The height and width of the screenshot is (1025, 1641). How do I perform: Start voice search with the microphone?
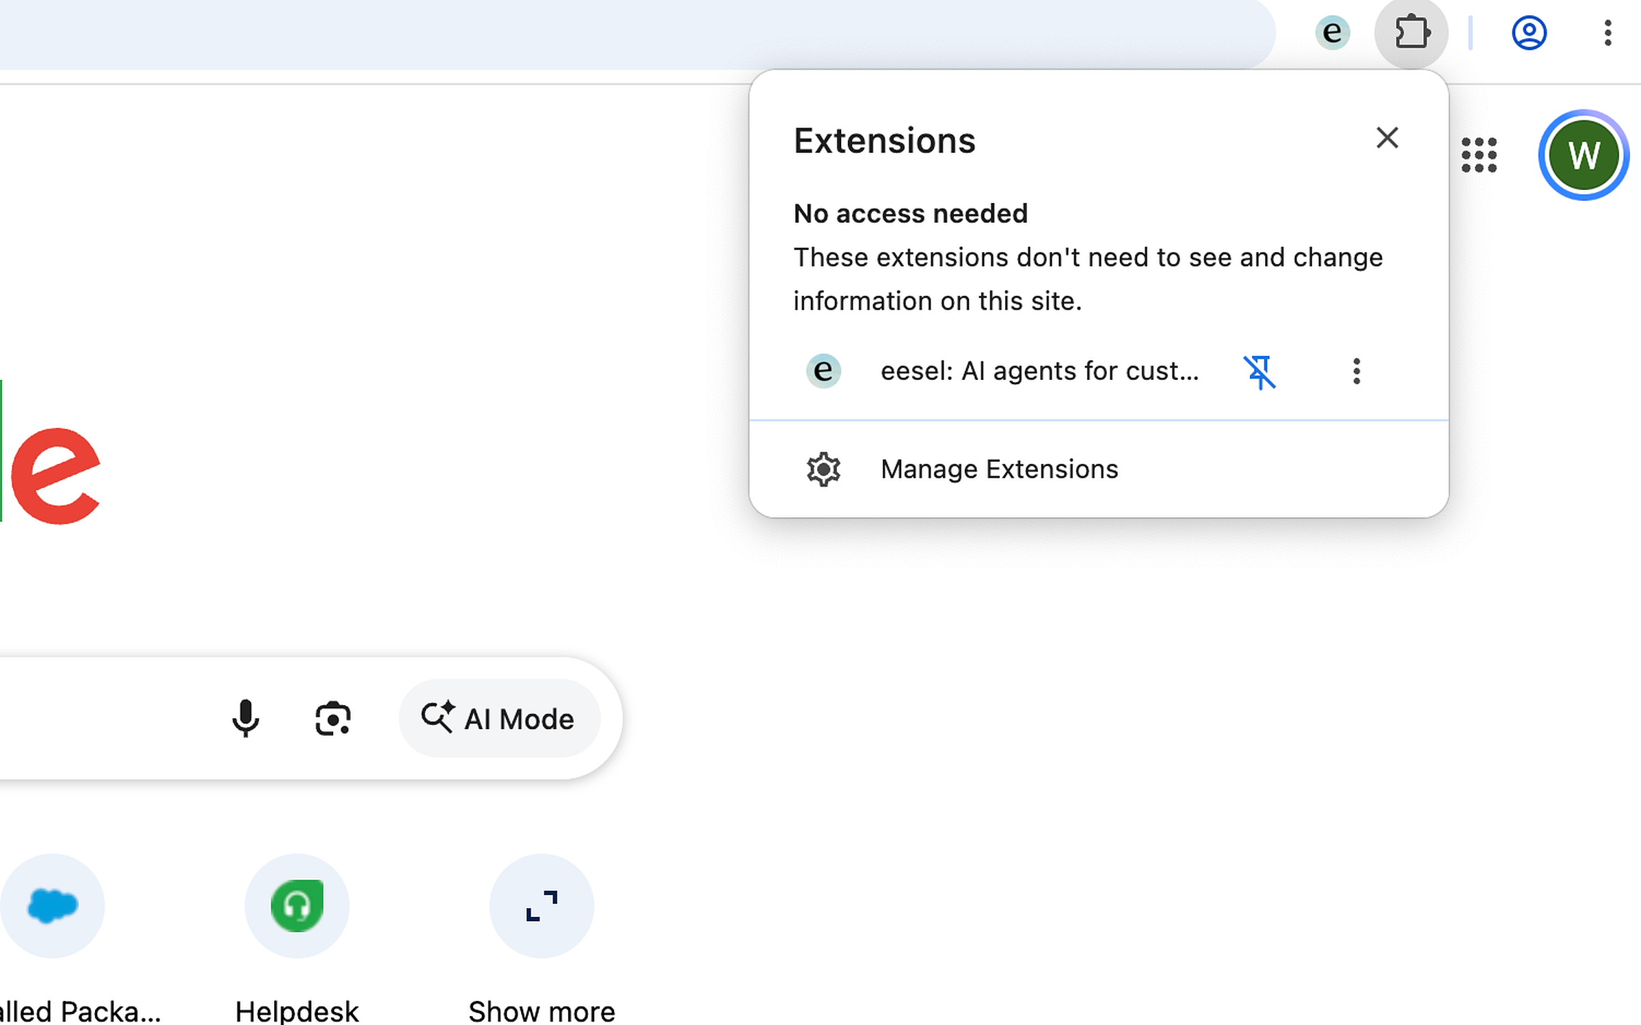[x=245, y=718]
